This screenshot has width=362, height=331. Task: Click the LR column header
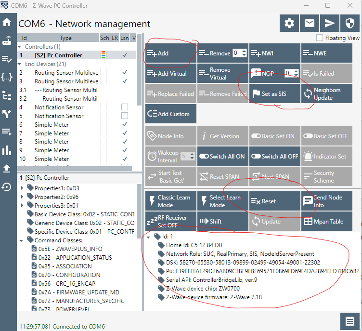tap(115, 38)
